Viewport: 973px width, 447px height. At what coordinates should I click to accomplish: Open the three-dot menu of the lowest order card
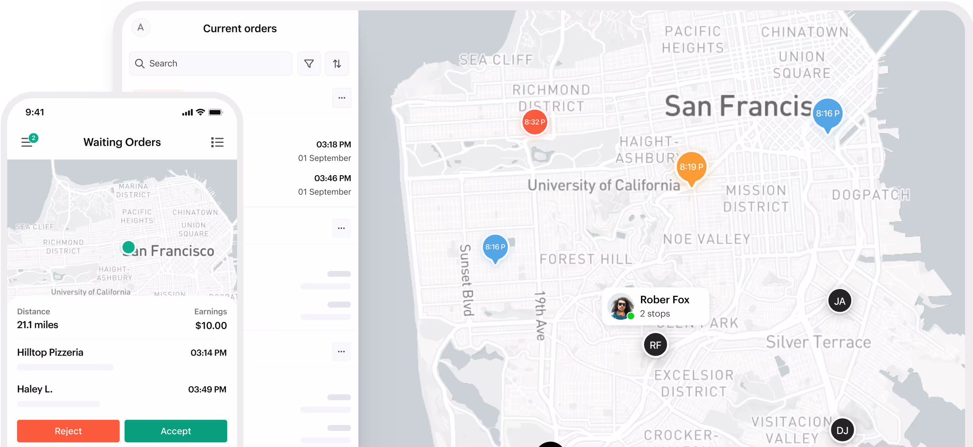(341, 352)
